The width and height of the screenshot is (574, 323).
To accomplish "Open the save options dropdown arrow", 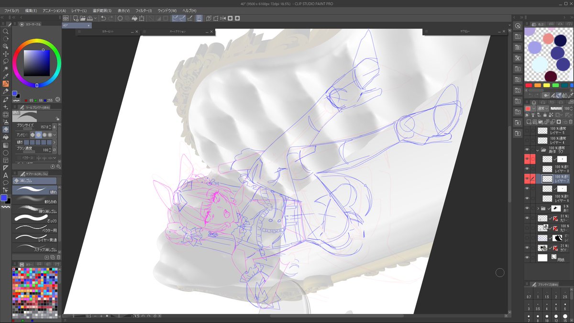I will pyautogui.click(x=96, y=18).
